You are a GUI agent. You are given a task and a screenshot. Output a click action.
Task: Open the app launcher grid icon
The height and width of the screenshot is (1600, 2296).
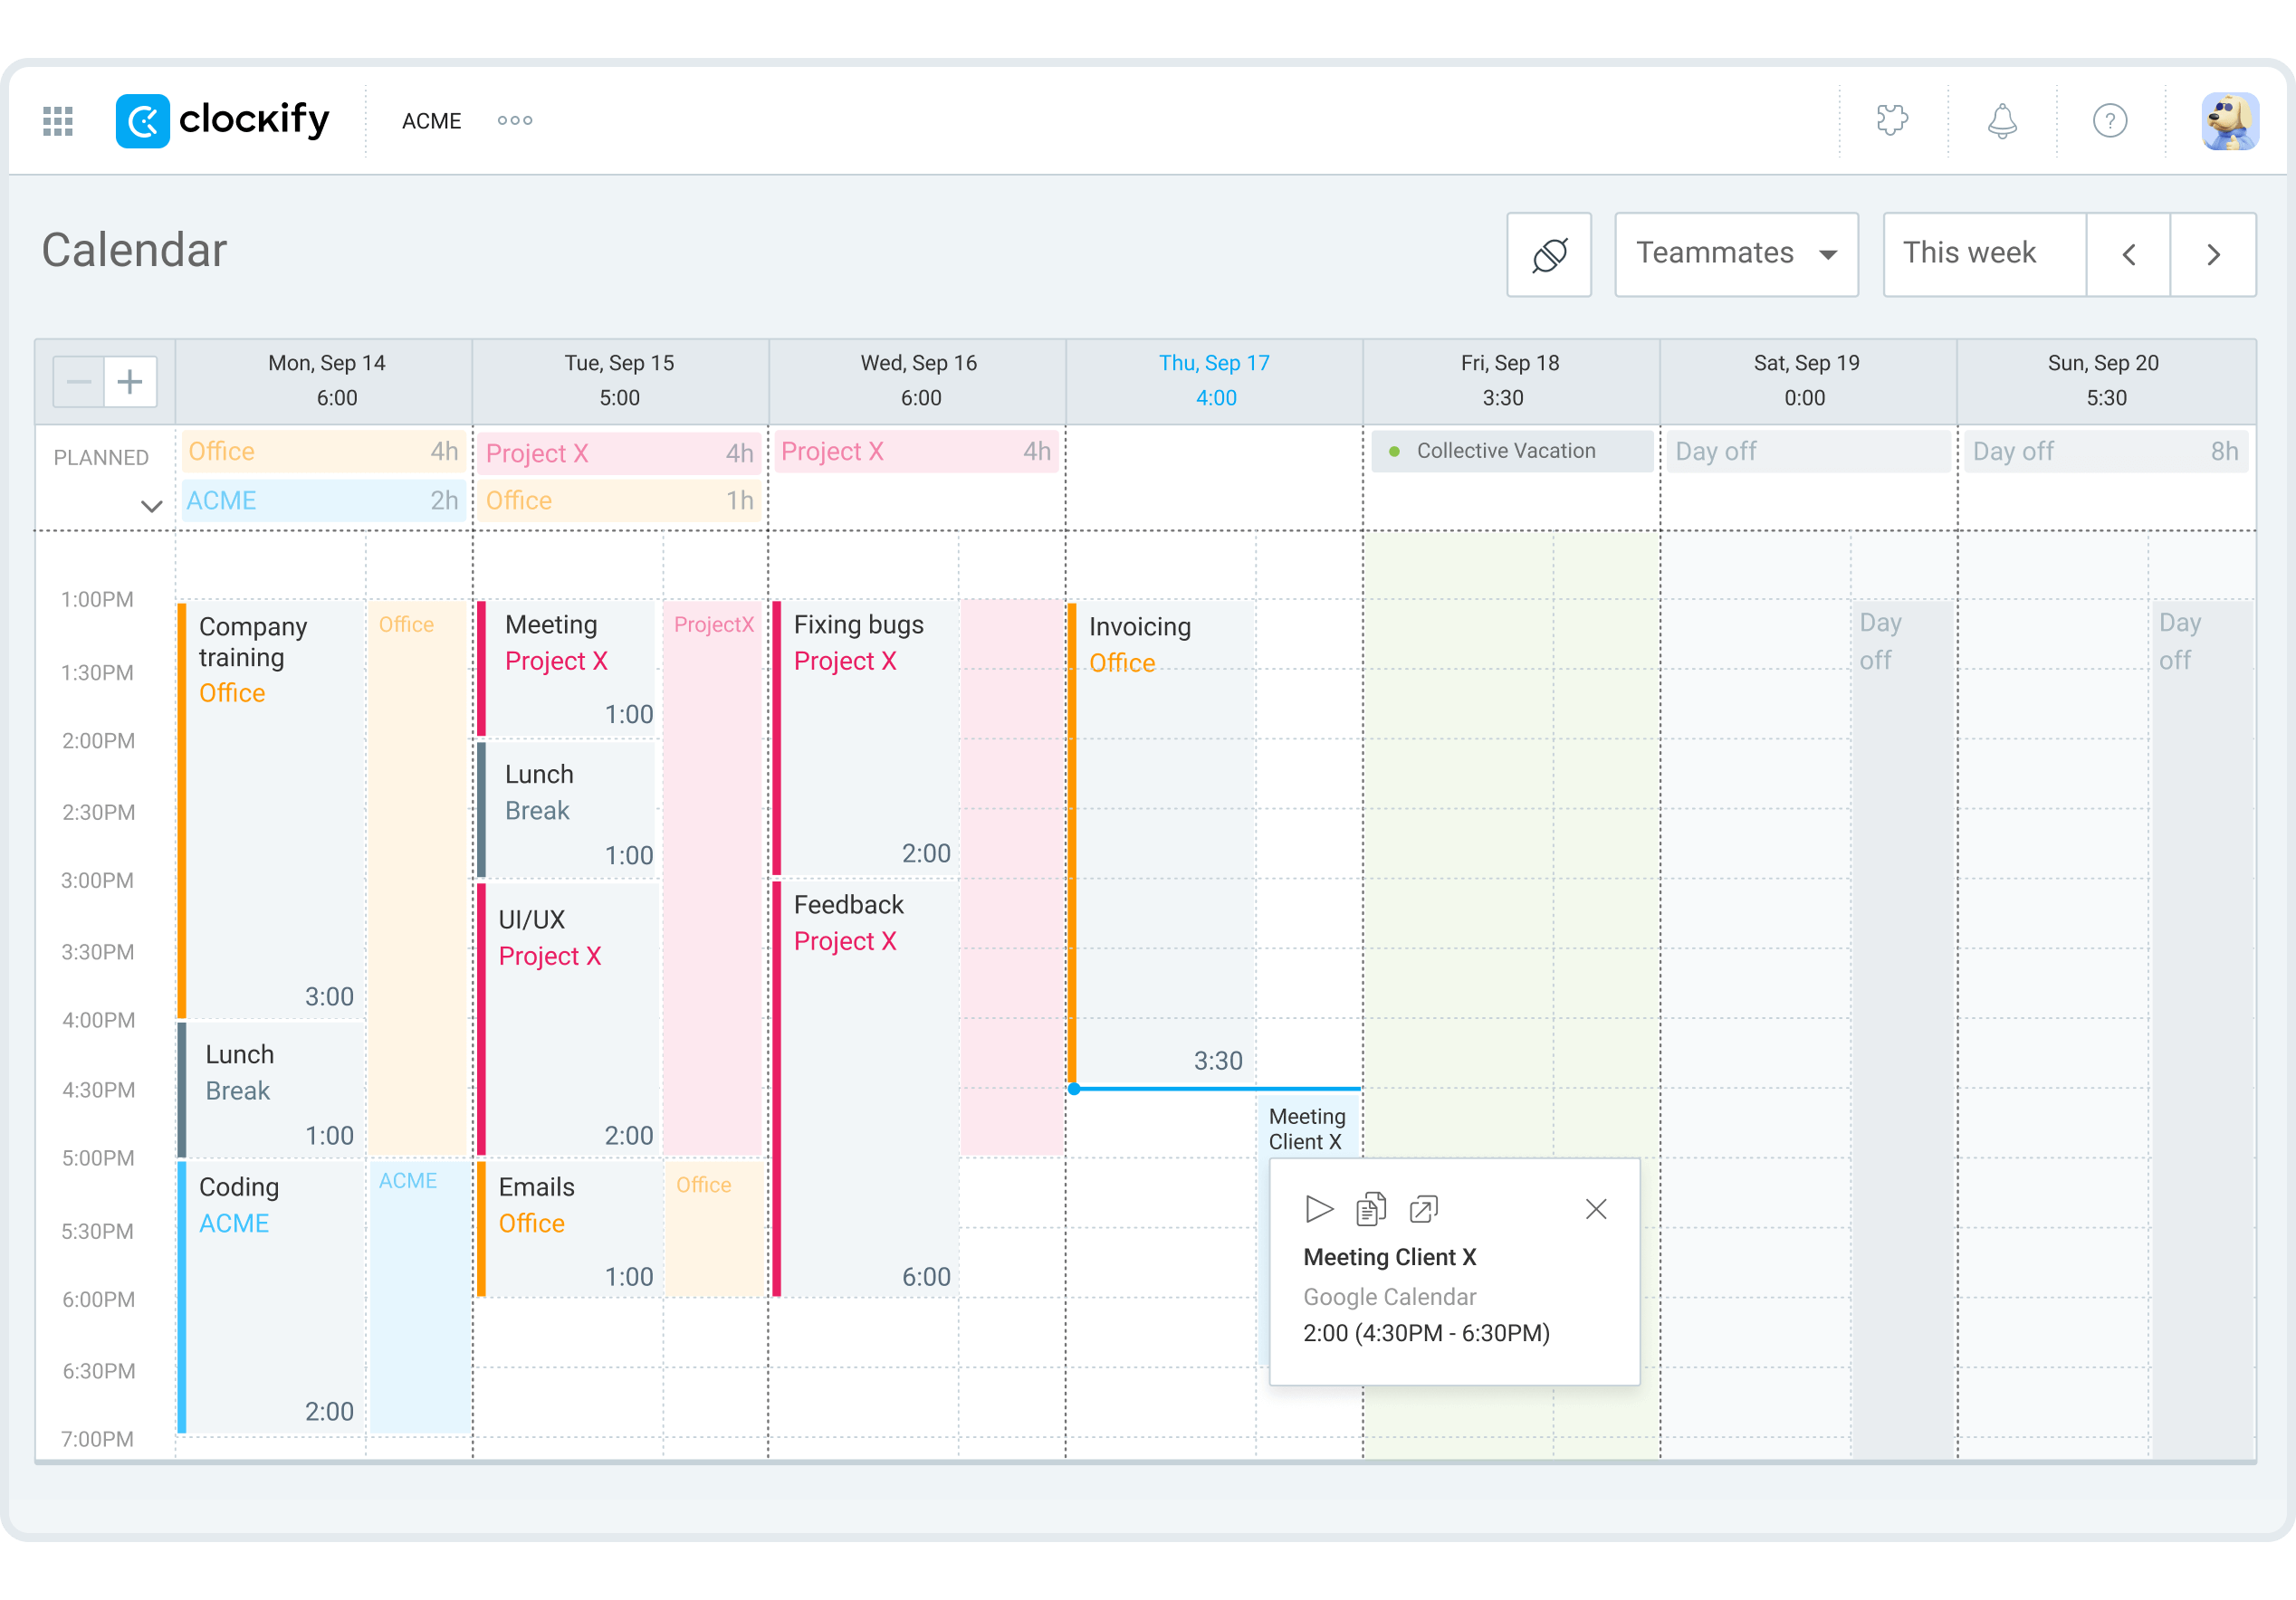[57, 121]
